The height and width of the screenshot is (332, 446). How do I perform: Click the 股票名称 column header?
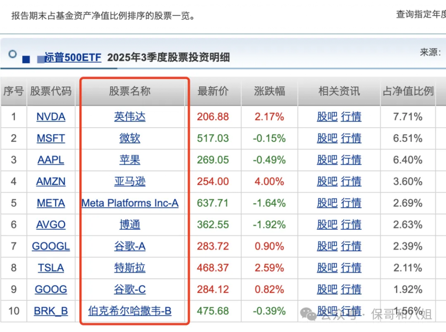point(130,91)
